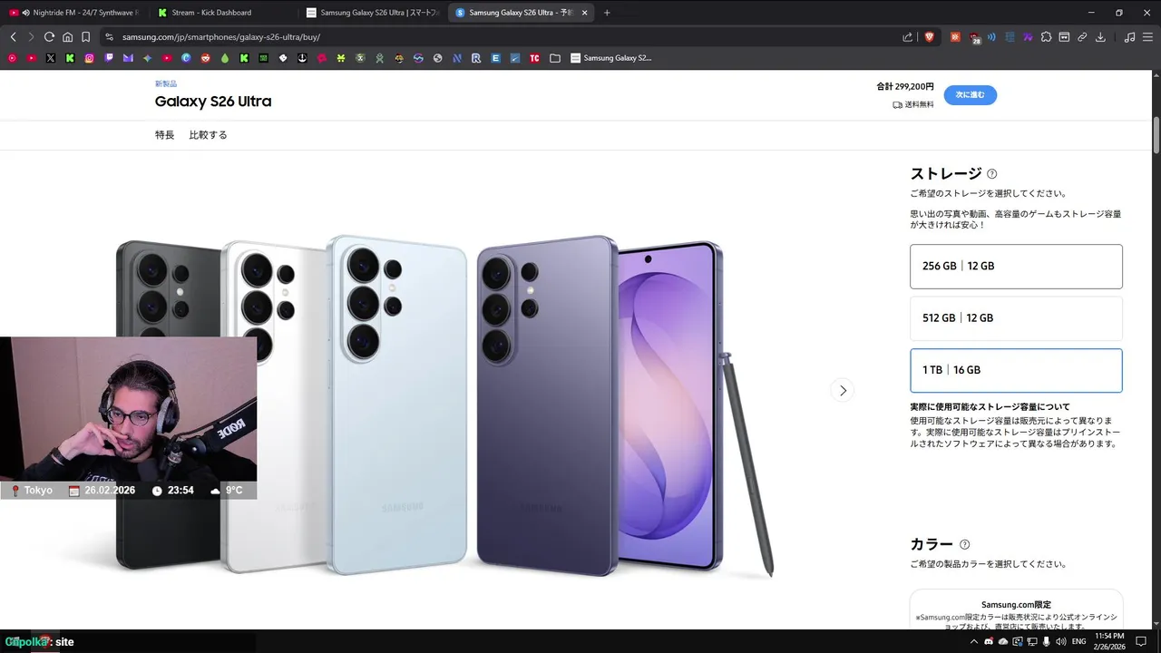The width and height of the screenshot is (1161, 653).
Task: Open the Brave Shields lion icon
Action: coord(930,37)
